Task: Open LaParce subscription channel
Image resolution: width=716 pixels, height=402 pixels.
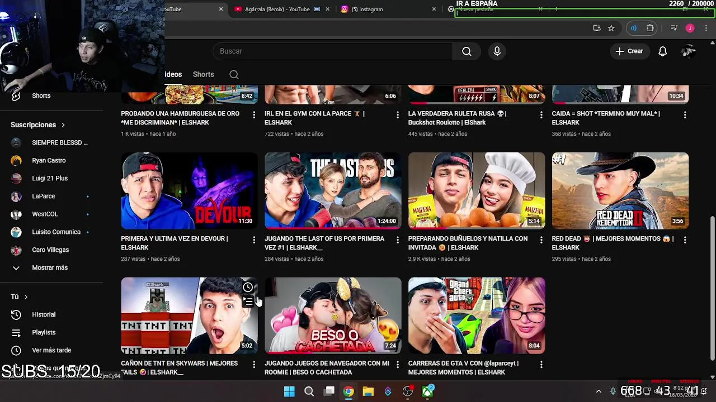Action: 44,196
